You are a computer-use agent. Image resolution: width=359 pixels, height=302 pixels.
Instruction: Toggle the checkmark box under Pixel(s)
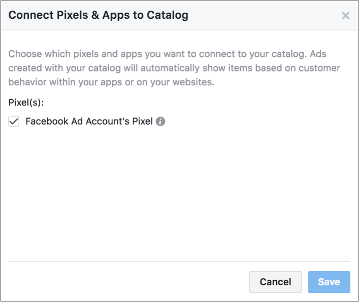pos(14,121)
